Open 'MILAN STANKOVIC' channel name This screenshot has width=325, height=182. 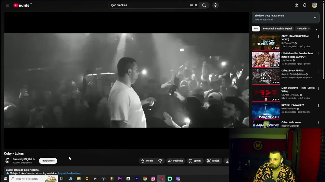pyautogui.click(x=290, y=95)
